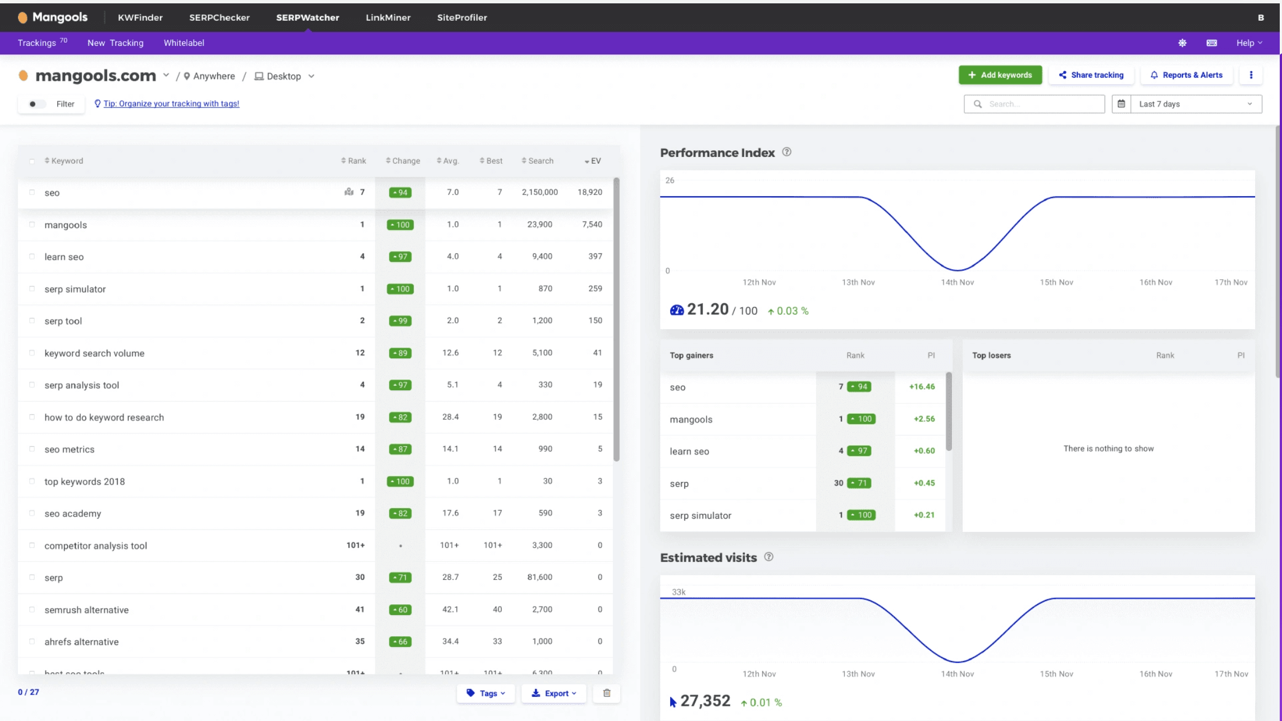Click the three-dot more options icon
The height and width of the screenshot is (721, 1282).
pos(1251,75)
